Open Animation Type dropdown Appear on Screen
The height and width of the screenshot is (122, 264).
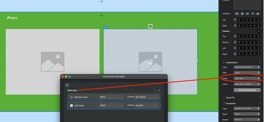(x=247, y=109)
